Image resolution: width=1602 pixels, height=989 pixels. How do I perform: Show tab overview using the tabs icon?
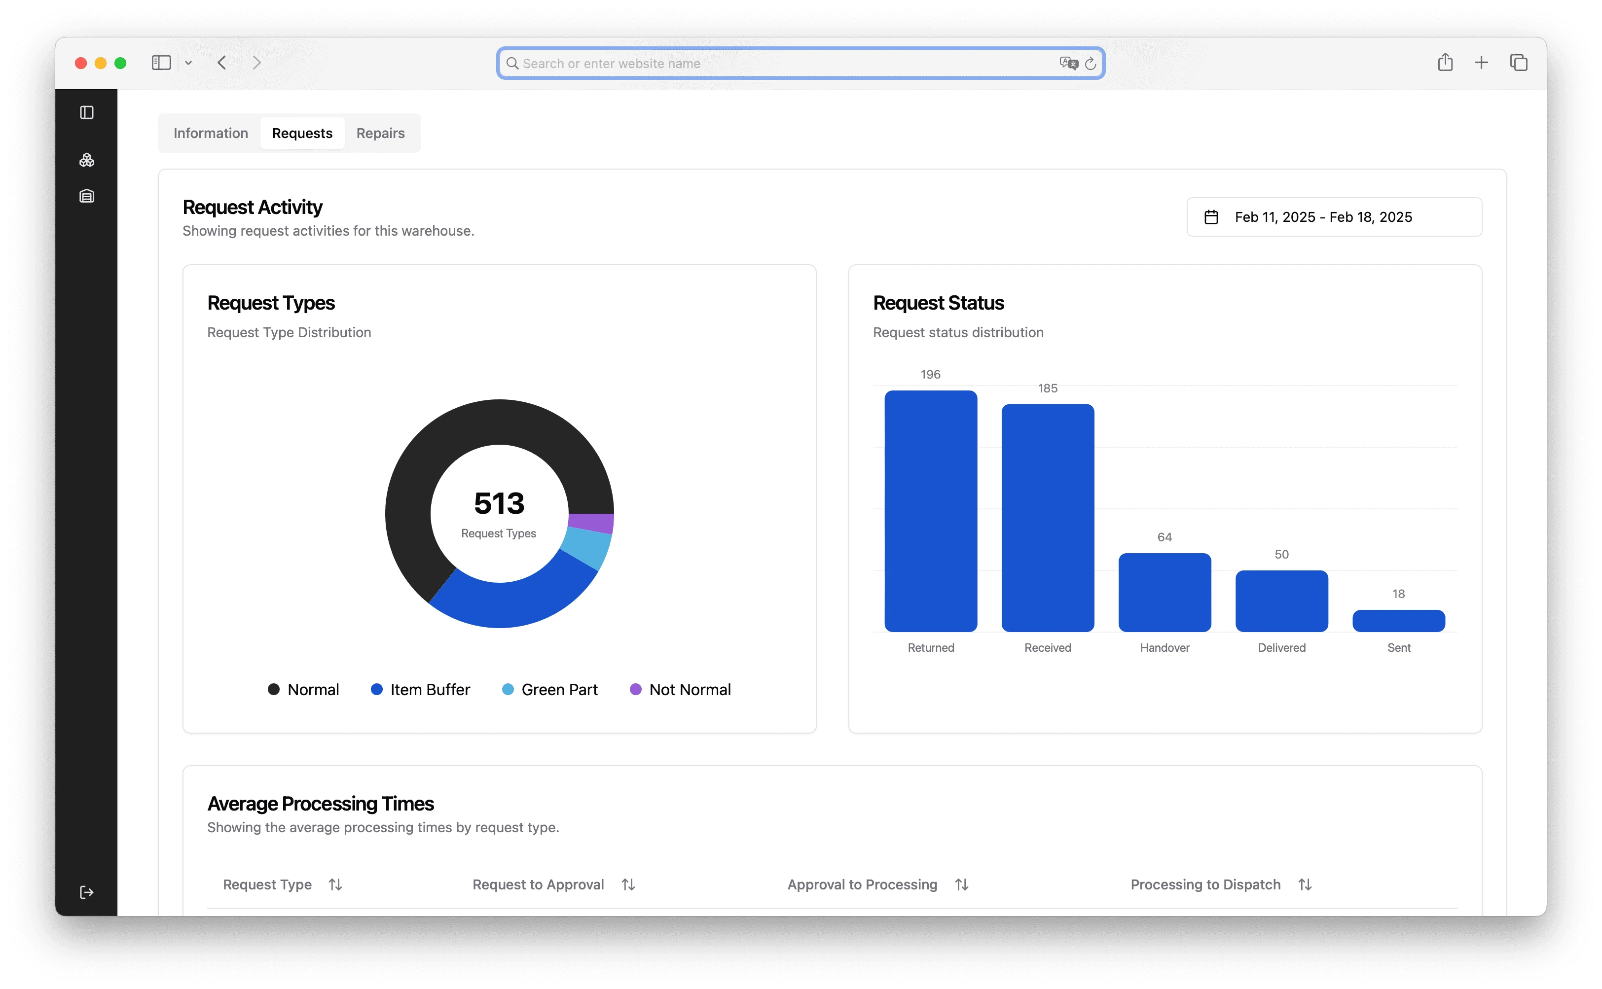tap(1519, 62)
